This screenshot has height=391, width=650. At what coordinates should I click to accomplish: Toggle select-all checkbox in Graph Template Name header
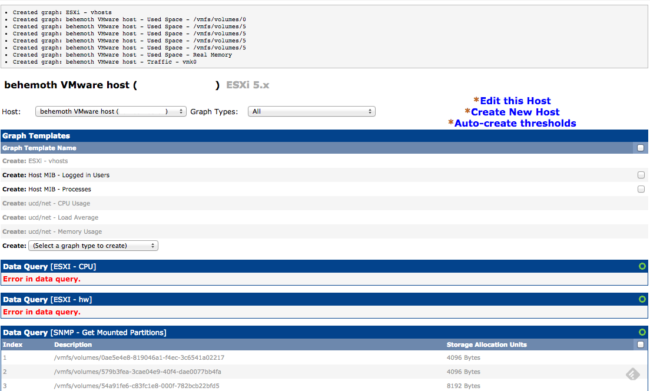point(641,148)
